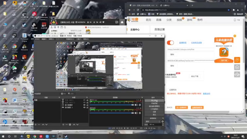Reload the page in Chrome
This screenshot has height=139, width=247.
[x=138, y=10]
